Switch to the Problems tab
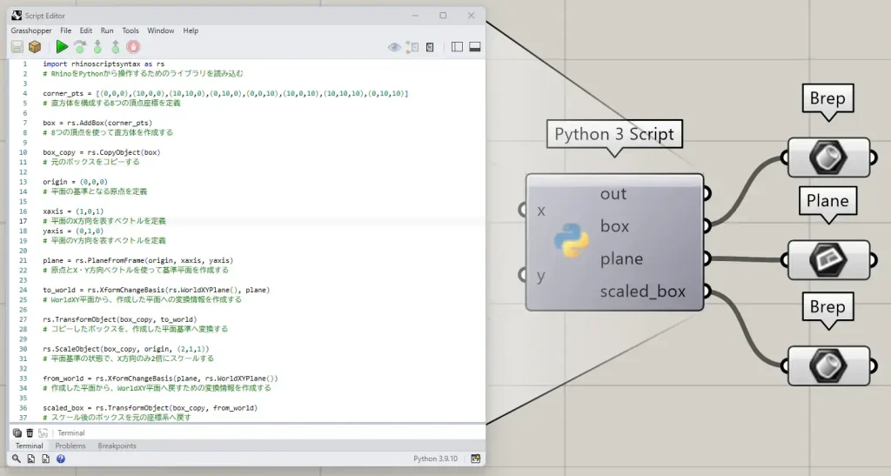The image size is (891, 476). click(70, 446)
